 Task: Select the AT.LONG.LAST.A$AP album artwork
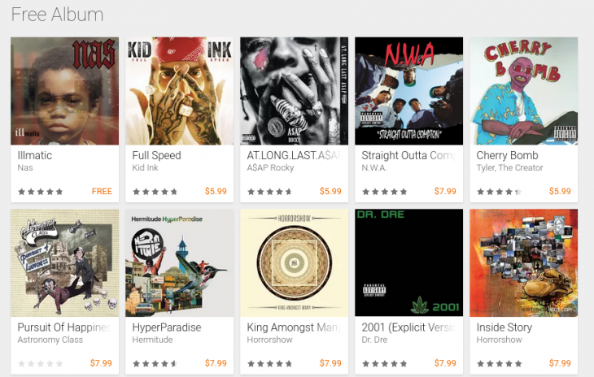[x=295, y=91]
